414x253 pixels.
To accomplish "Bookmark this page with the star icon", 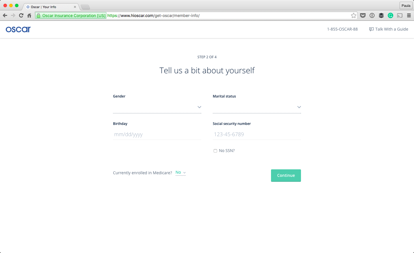I will click(353, 16).
